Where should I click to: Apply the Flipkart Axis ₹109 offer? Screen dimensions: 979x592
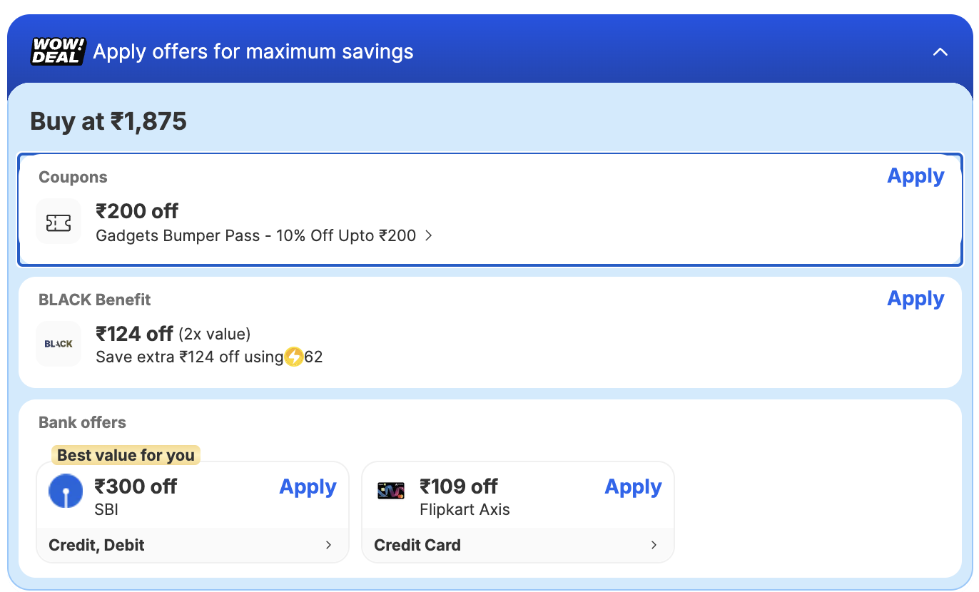tap(633, 487)
